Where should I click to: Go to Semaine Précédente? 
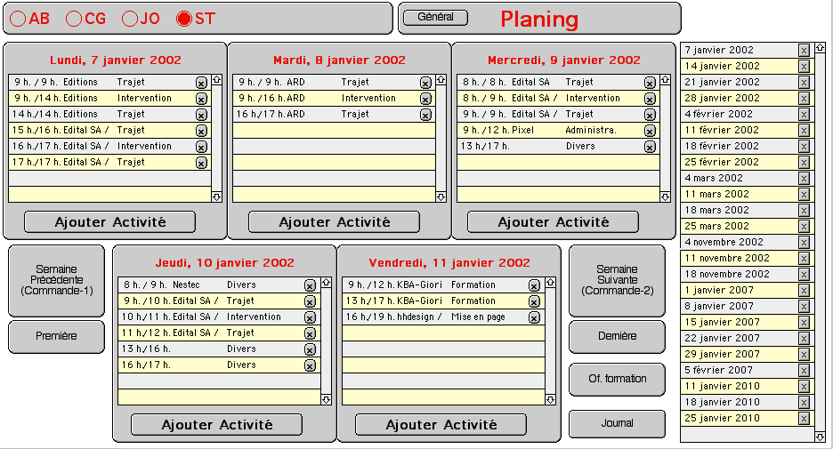(x=56, y=280)
